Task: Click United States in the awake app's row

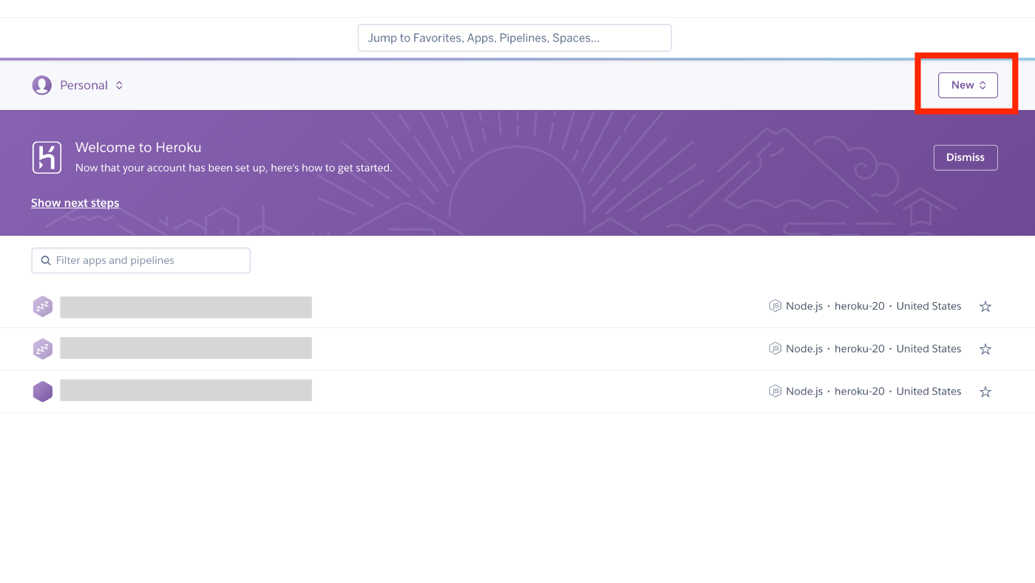Action: (x=929, y=391)
